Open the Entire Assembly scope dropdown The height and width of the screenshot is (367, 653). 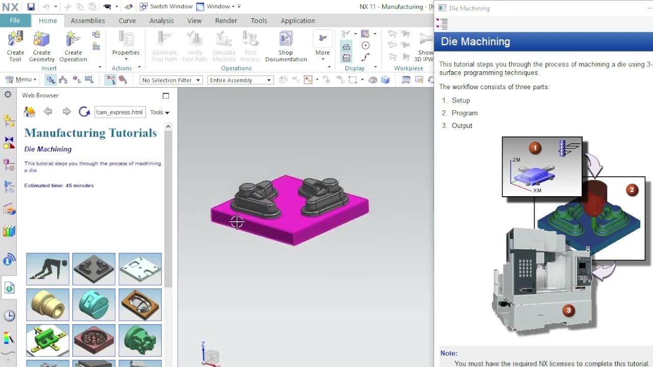click(x=240, y=80)
